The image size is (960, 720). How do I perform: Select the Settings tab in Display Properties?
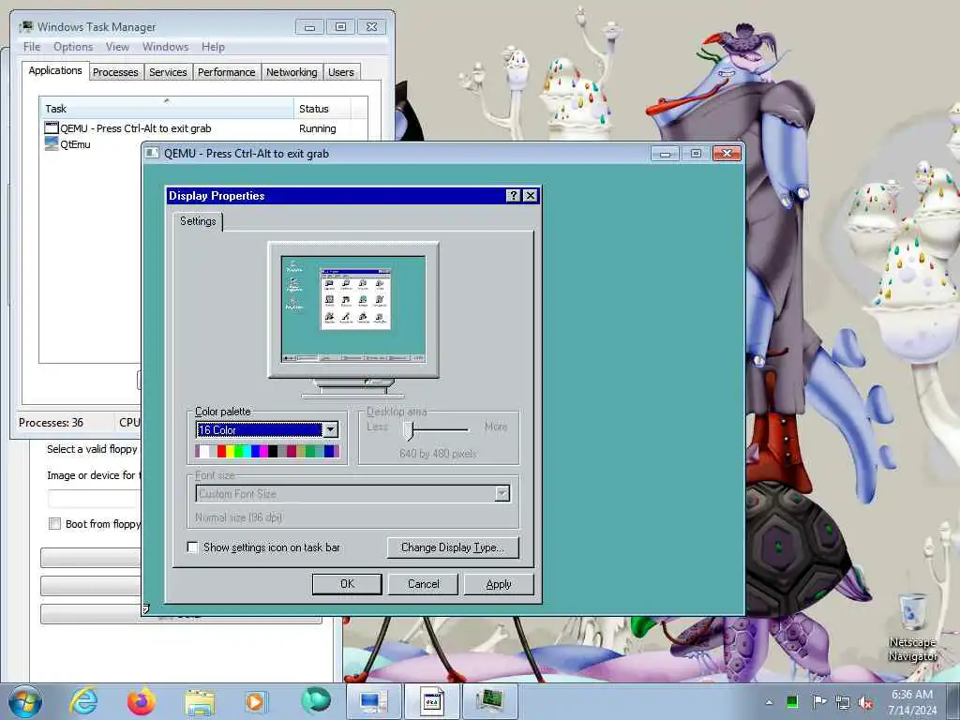(x=198, y=221)
